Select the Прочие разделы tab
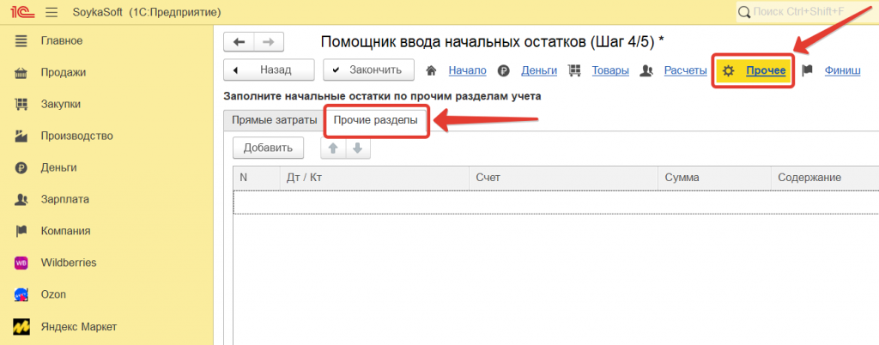The width and height of the screenshot is (879, 345). (x=376, y=121)
